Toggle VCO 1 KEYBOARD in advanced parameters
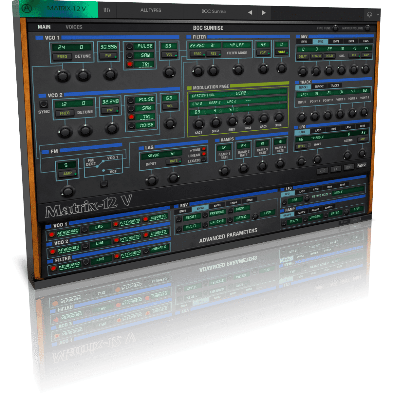 (x=51, y=234)
